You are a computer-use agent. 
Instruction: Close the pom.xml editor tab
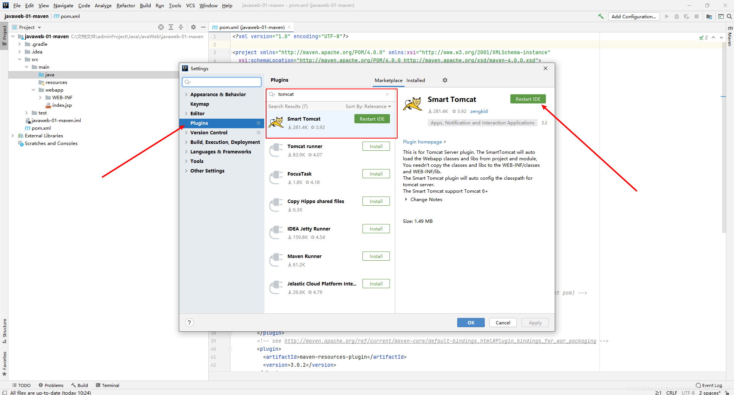click(289, 27)
